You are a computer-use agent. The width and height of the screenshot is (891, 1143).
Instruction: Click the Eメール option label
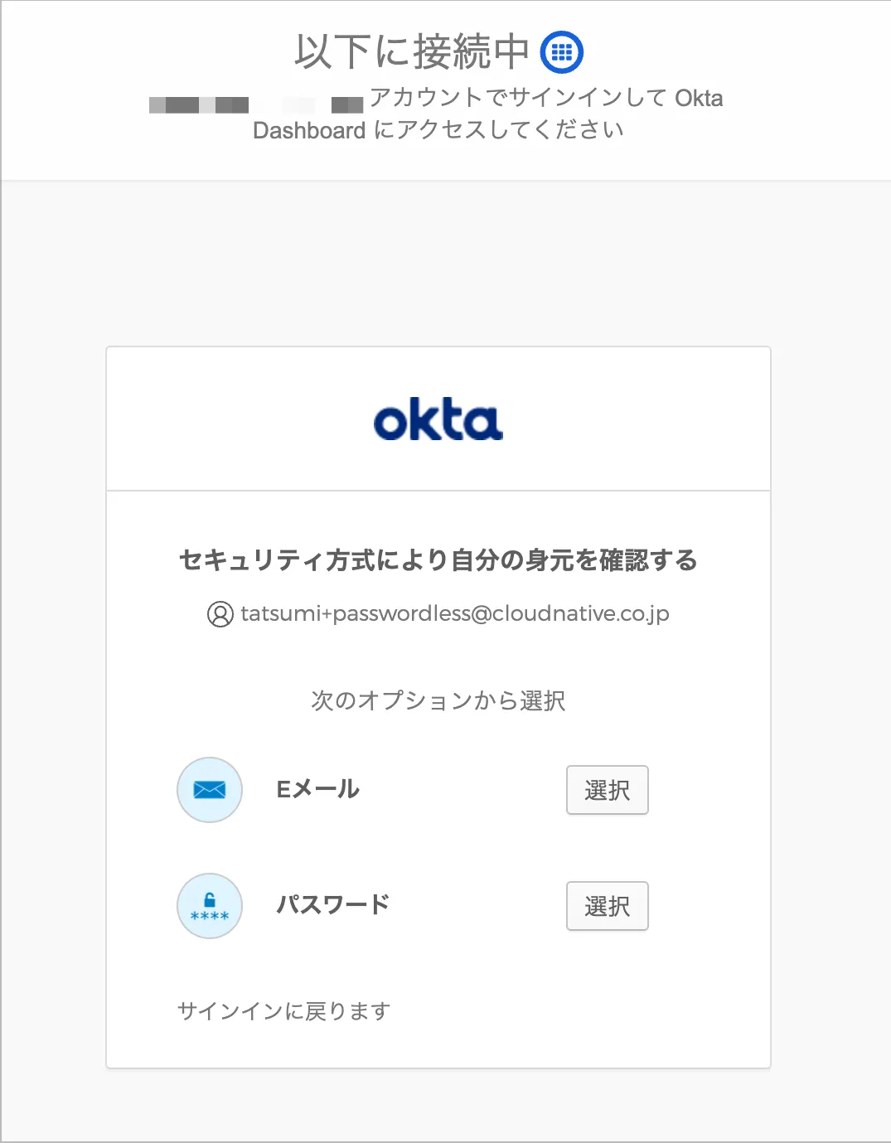click(x=318, y=789)
